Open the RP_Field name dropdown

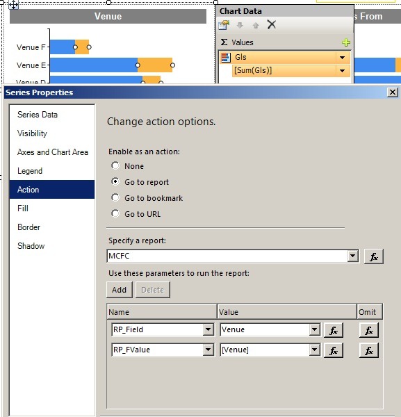coord(208,329)
